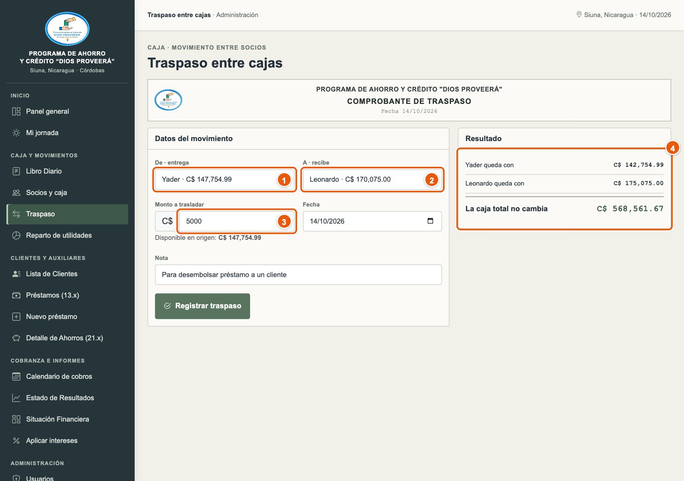Viewport: 684px width, 481px height.
Task: Click the Préstamos money icon
Action: (16, 295)
